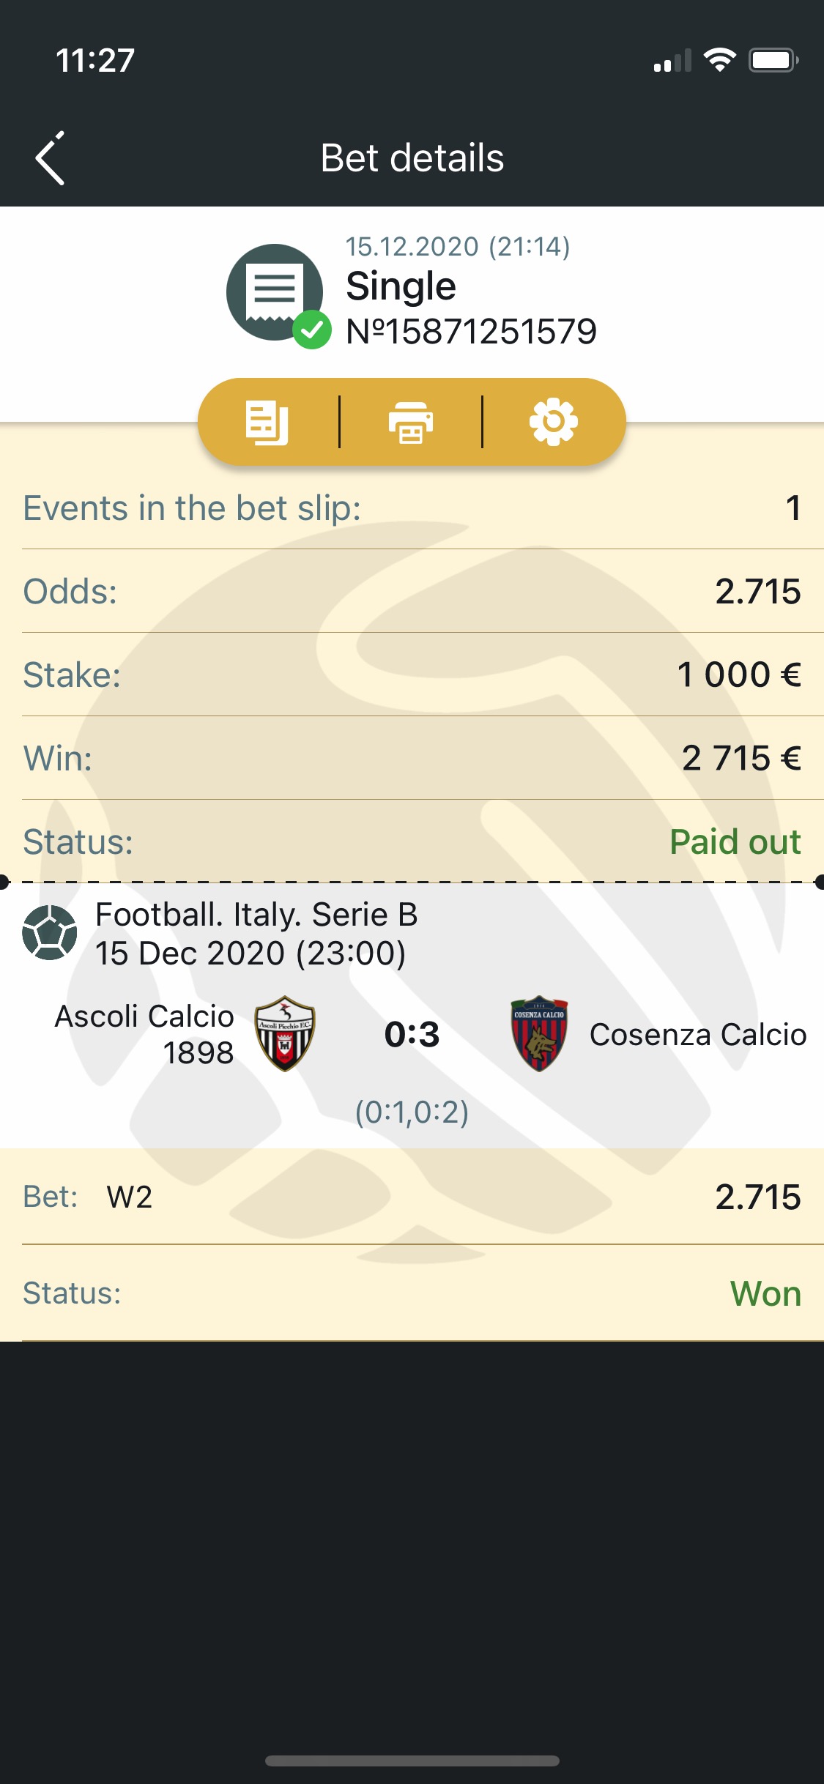
Task: Tap the Ascoli Calcio club crest
Action: (285, 1033)
